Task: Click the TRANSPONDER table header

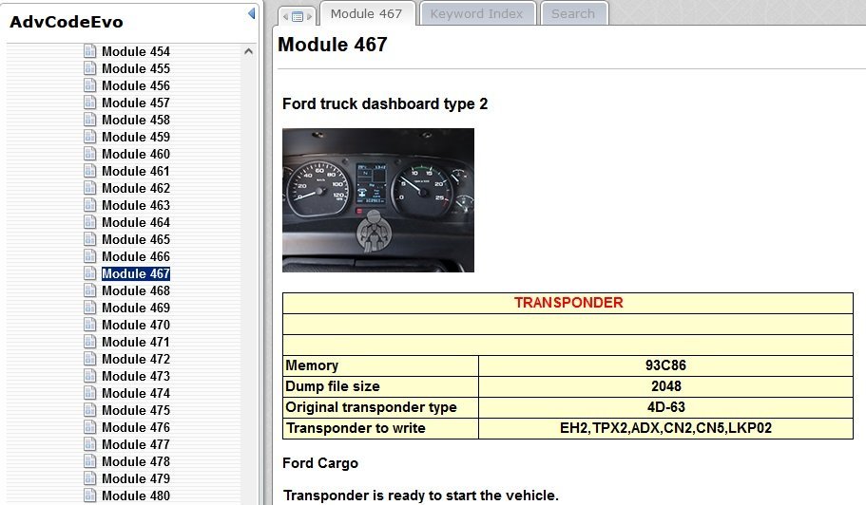Action: coord(568,303)
